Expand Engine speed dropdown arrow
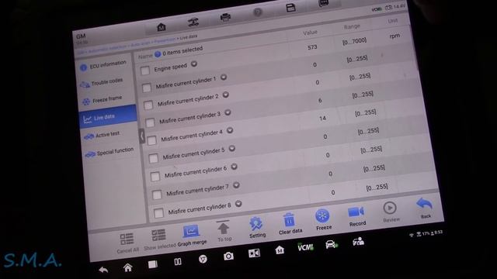The height and width of the screenshot is (279, 497). (194, 64)
